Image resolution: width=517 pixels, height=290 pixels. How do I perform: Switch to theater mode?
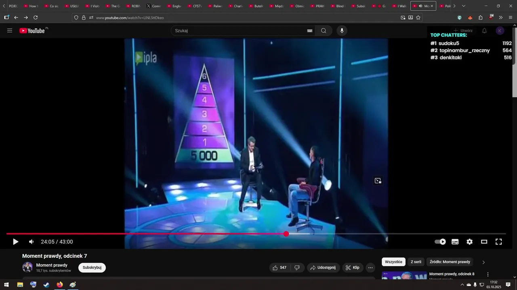(x=484, y=242)
